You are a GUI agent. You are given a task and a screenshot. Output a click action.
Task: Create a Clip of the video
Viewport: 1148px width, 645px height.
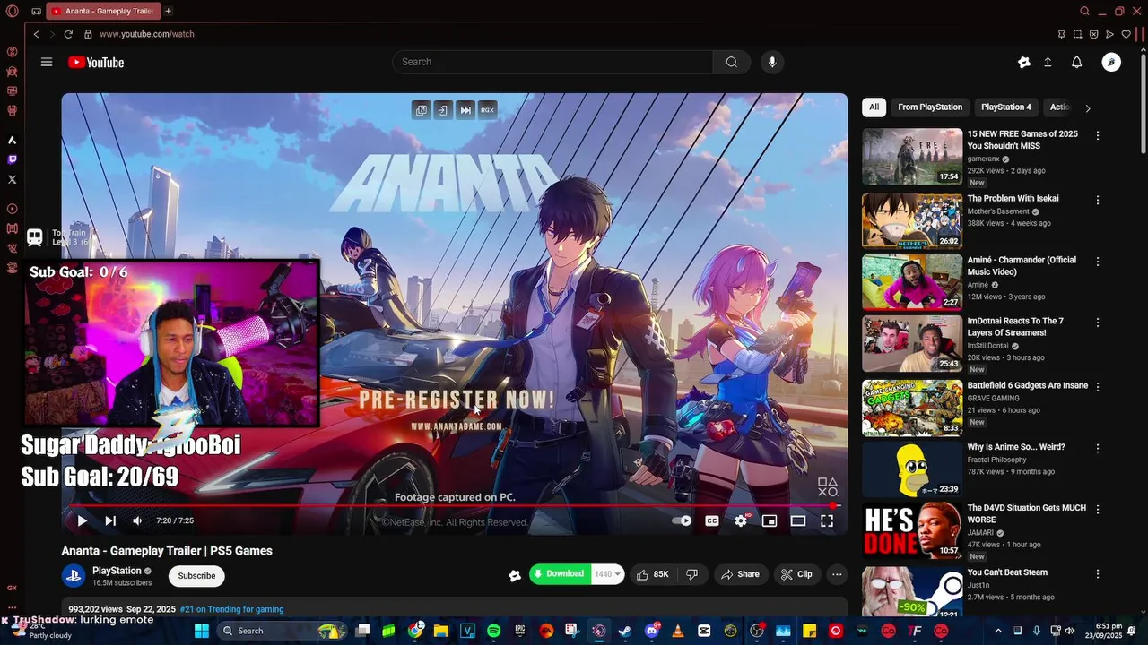pyautogui.click(x=796, y=574)
